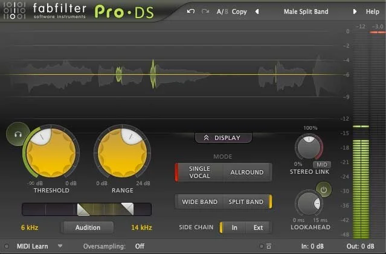Toggle the MID stereo link button
The height and width of the screenshot is (254, 386).
pyautogui.click(x=322, y=165)
